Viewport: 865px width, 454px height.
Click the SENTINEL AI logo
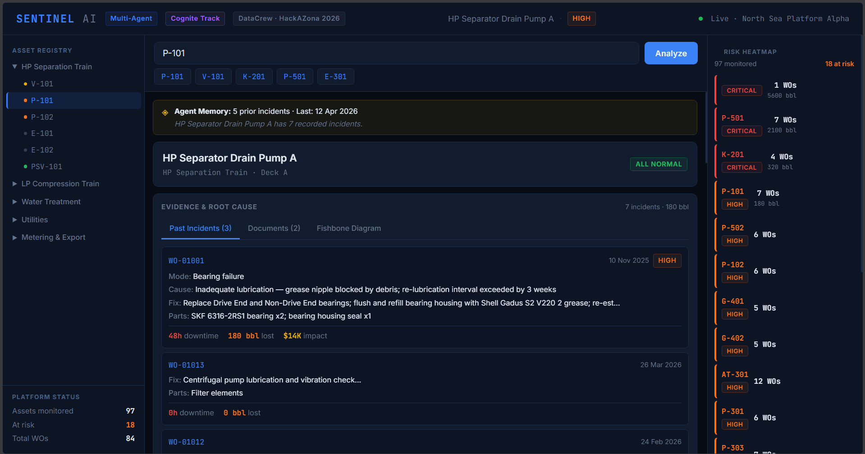(56, 18)
